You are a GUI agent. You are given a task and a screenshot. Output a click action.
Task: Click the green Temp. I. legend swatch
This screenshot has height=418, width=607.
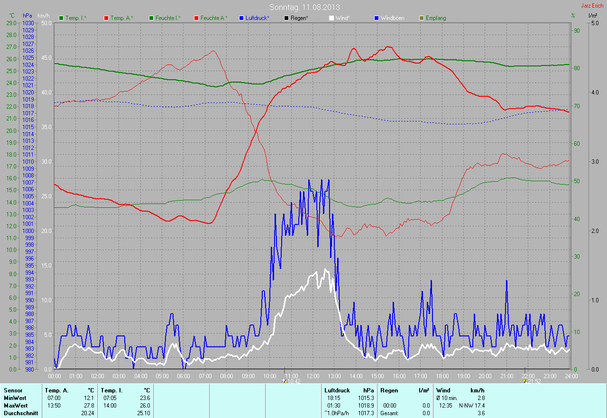[61, 18]
